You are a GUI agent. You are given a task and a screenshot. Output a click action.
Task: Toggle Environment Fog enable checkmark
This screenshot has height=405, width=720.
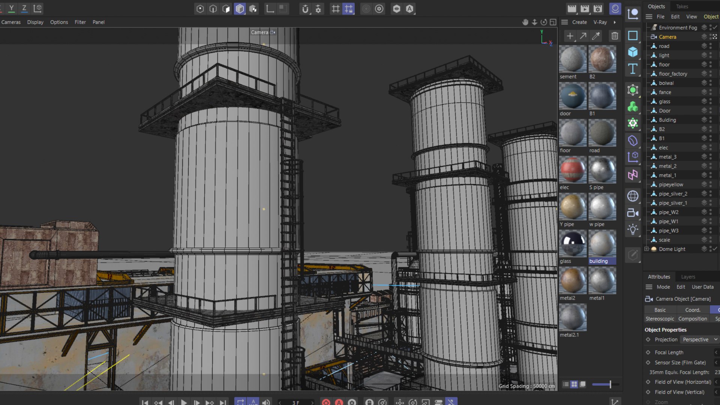(x=715, y=27)
